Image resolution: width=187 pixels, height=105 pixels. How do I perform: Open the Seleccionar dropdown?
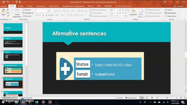point(171,16)
